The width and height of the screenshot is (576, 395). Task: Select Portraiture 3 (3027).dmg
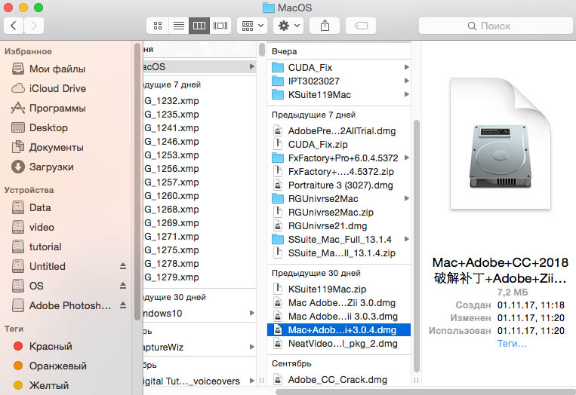pyautogui.click(x=339, y=185)
